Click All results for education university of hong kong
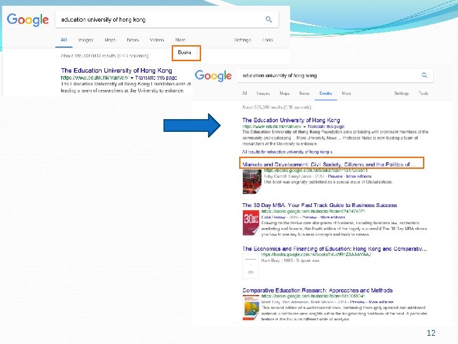Image resolution: width=458 pixels, height=344 pixels. tap(287, 152)
